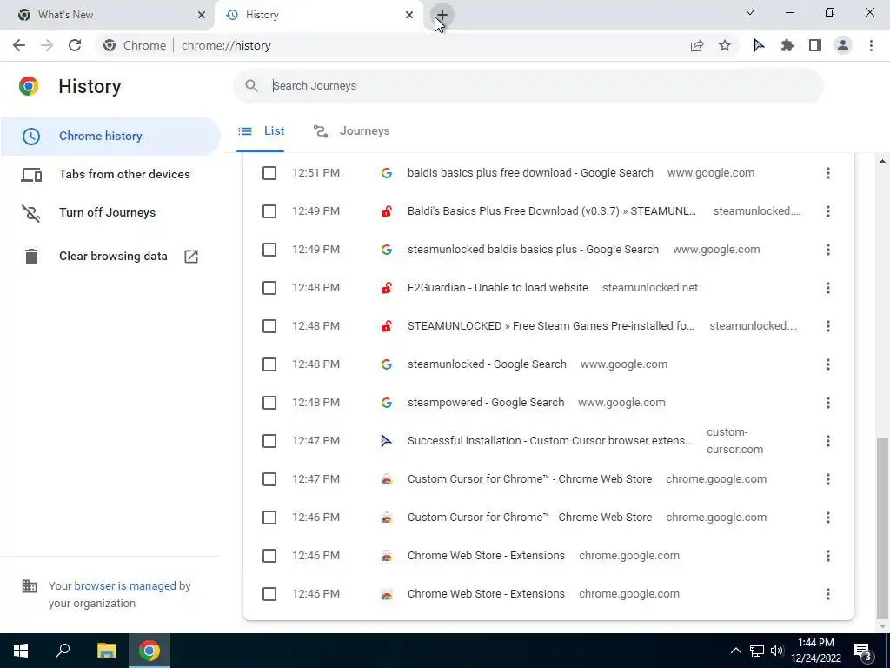Screen dimensions: 890x668
Task: Switch to the List tab
Action: (x=261, y=131)
